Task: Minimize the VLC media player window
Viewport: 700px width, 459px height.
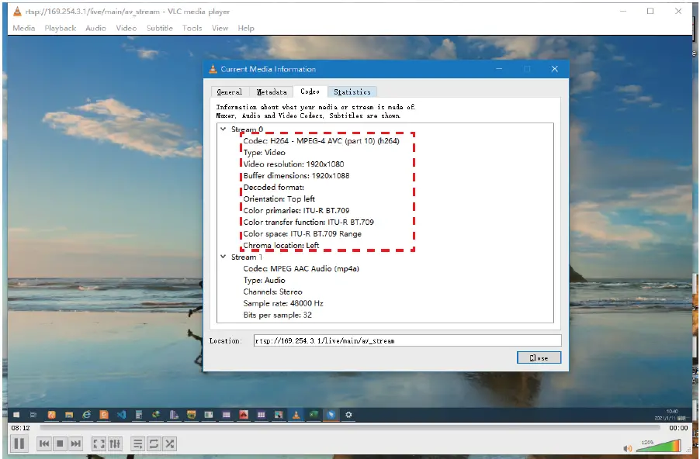Action: click(623, 11)
